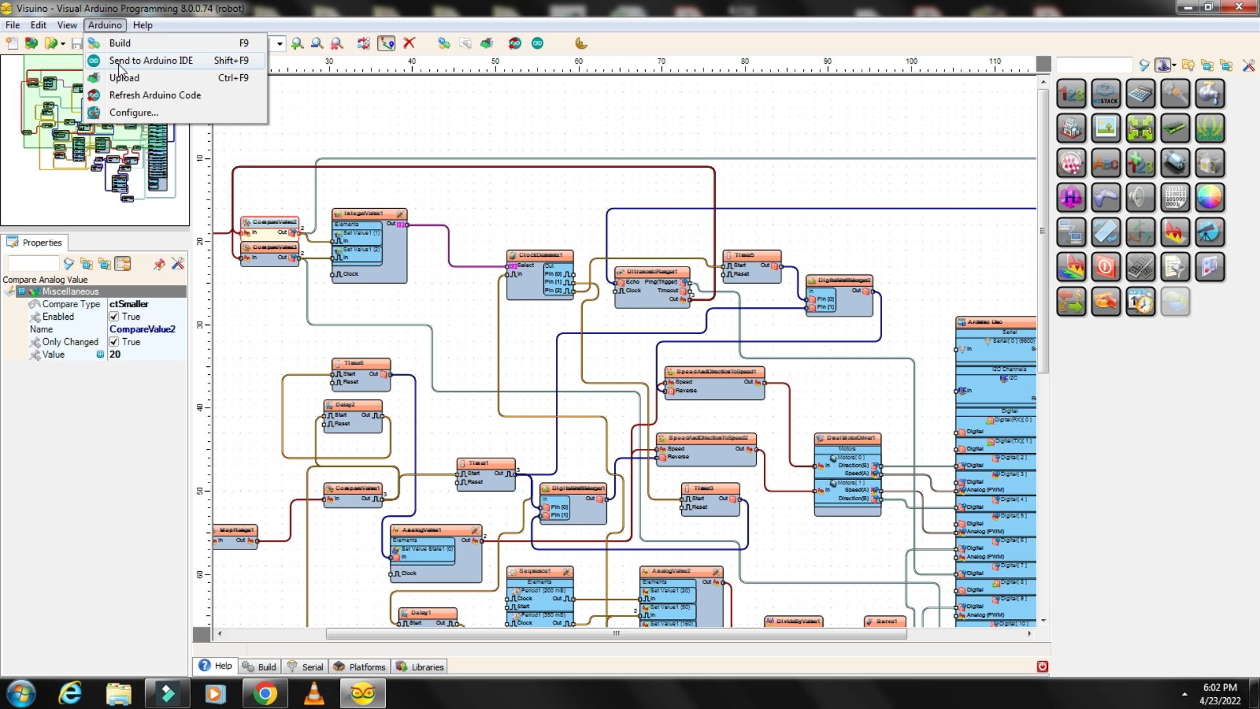Switch to the Libraries bottom tab

[420, 666]
